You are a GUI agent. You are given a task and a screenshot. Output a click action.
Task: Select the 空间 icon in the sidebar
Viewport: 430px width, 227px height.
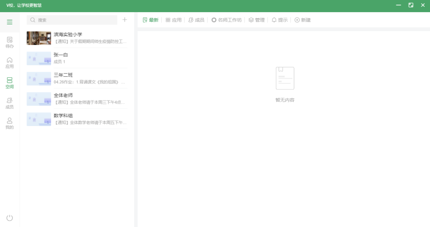tap(9, 82)
